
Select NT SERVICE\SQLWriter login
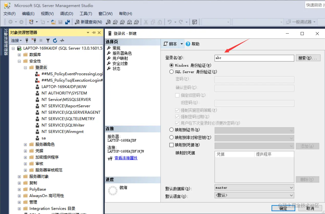(63, 125)
